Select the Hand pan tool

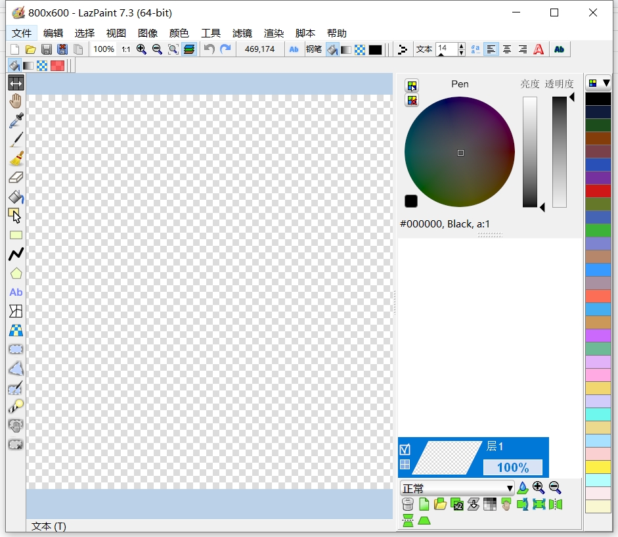coord(16,101)
